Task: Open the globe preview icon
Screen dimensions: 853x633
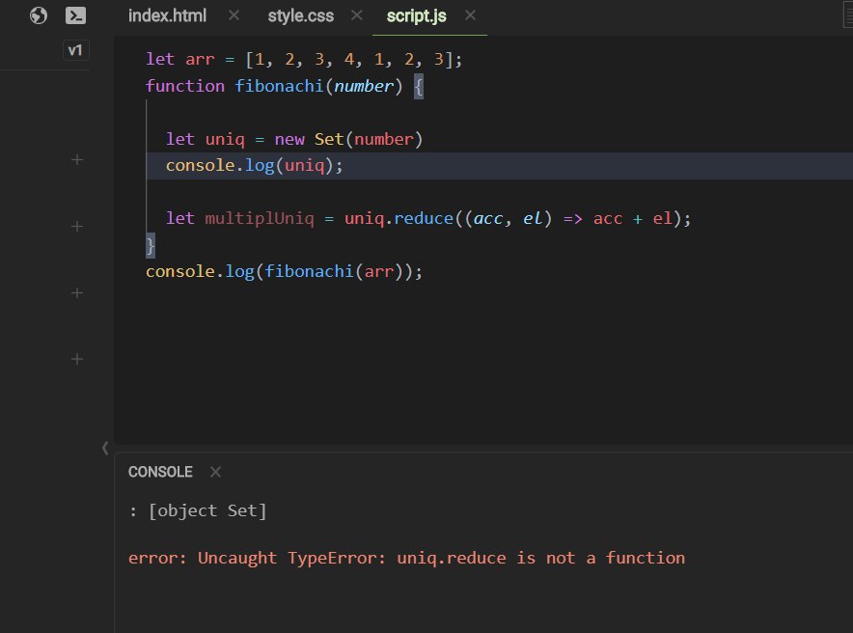Action: 38,15
